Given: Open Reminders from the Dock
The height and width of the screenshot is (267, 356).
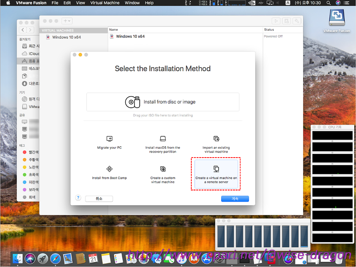Looking at the screenshot, I should (118, 259).
